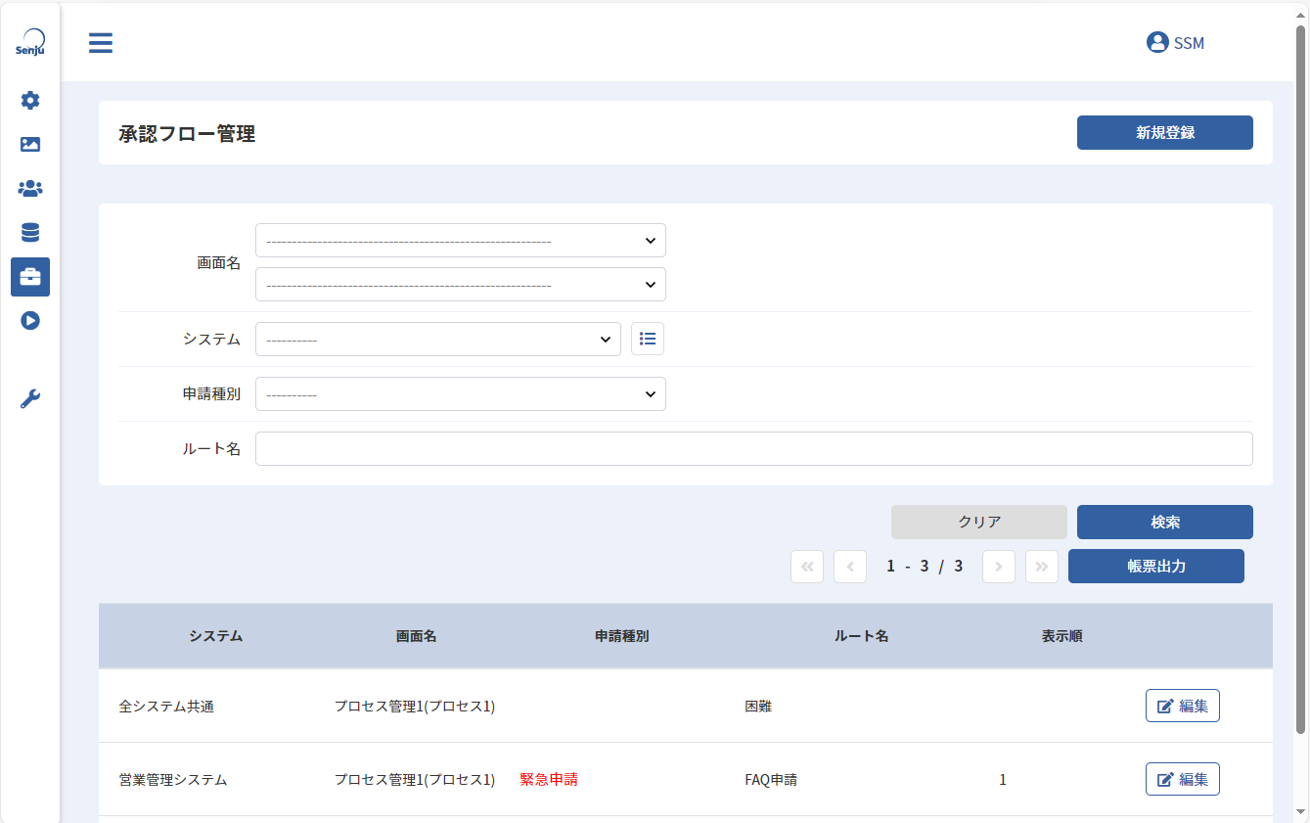1310x823 pixels.
Task: Edit the 営業管理システム row
Action: click(1183, 779)
